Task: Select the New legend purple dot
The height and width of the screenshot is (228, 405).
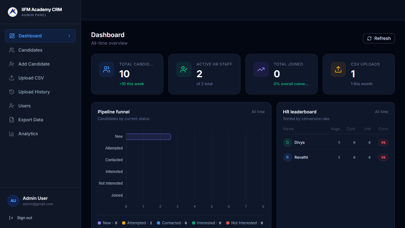Action: 99,223
